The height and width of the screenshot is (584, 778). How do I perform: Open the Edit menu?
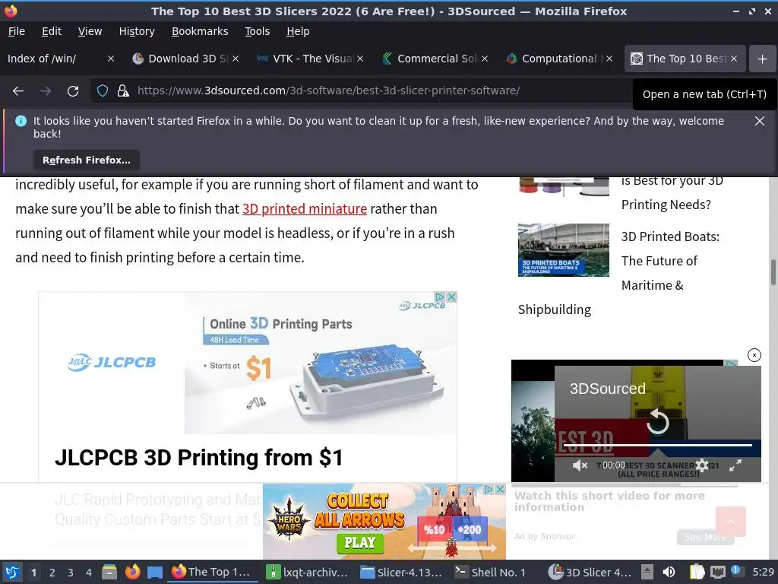(x=52, y=31)
